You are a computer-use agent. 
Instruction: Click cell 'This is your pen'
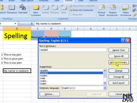pos(17,59)
